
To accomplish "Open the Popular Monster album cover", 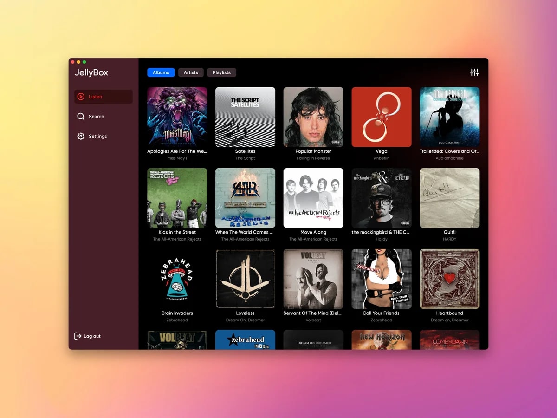I will 313,117.
